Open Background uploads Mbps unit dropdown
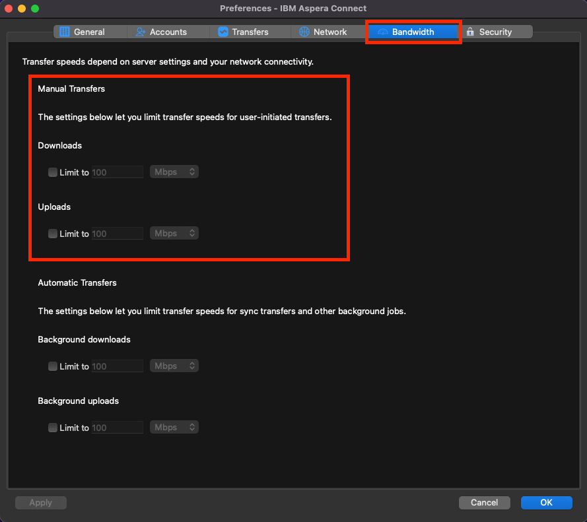 pyautogui.click(x=174, y=427)
